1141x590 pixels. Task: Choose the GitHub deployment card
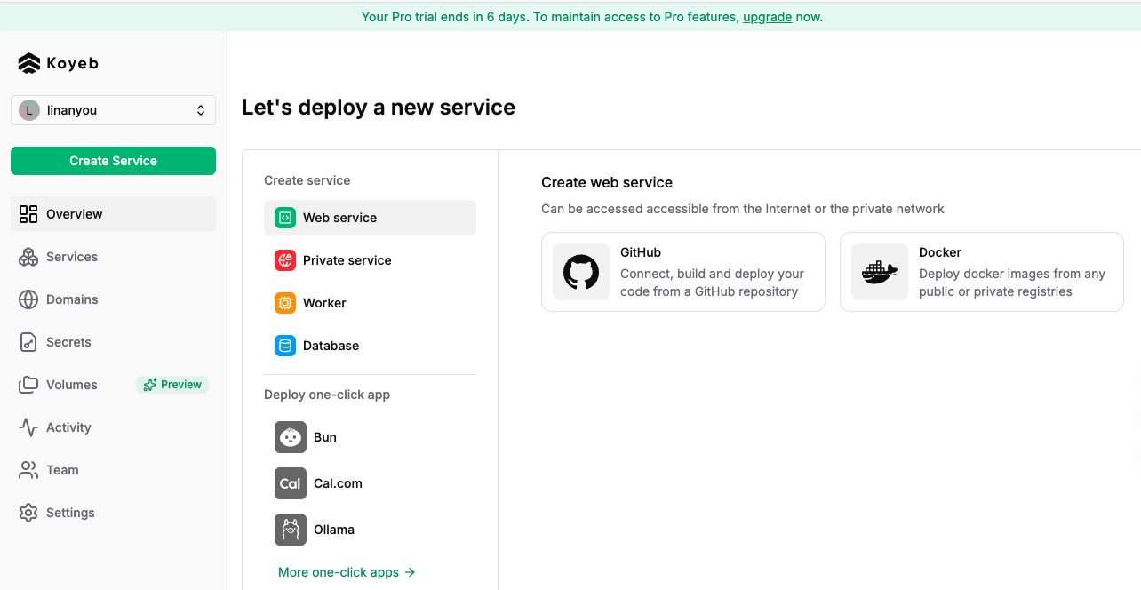(682, 272)
